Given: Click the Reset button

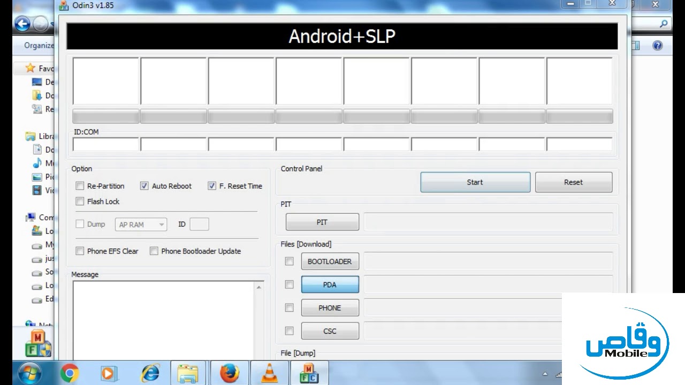Looking at the screenshot, I should (x=573, y=182).
